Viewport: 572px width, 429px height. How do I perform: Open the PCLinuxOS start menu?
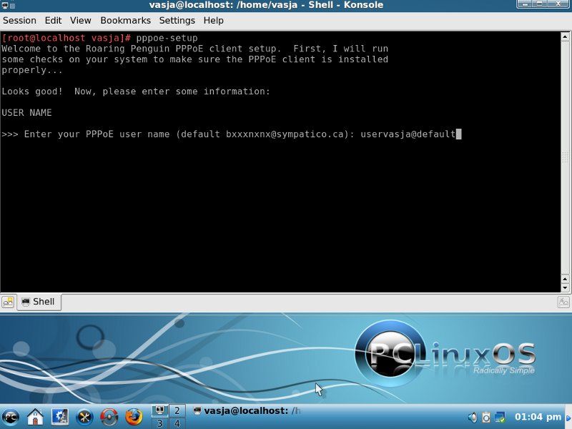[x=11, y=416]
